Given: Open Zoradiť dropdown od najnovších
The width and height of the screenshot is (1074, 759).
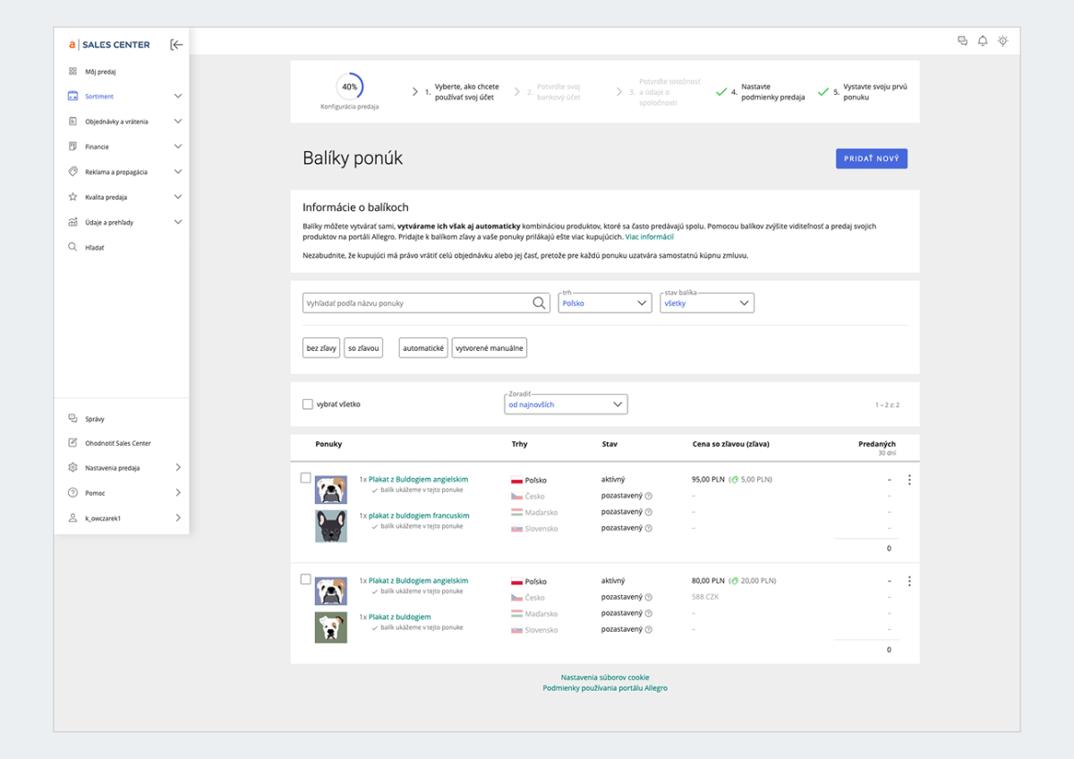Looking at the screenshot, I should click(x=567, y=405).
